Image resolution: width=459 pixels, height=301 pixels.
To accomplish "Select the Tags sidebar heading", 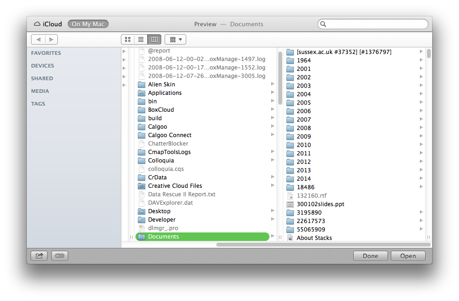I will pyautogui.click(x=38, y=104).
